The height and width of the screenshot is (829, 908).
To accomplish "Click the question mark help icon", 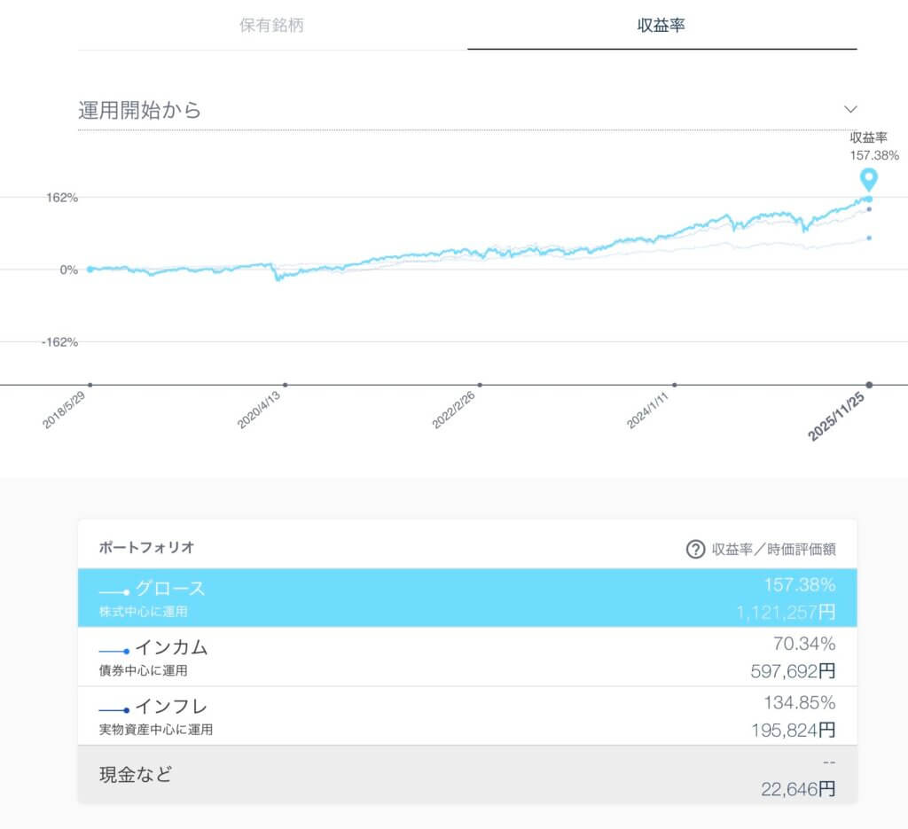I will [695, 549].
